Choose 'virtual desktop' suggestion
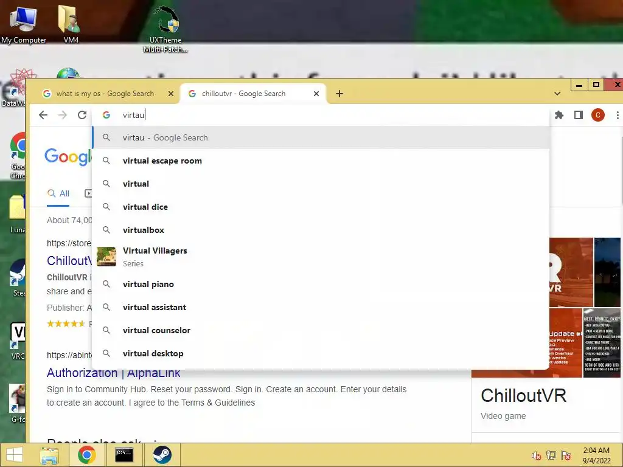 point(321,353)
